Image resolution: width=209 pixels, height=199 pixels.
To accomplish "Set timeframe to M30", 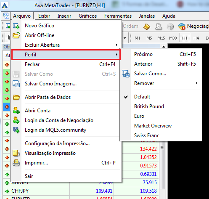I will [x=173, y=38].
